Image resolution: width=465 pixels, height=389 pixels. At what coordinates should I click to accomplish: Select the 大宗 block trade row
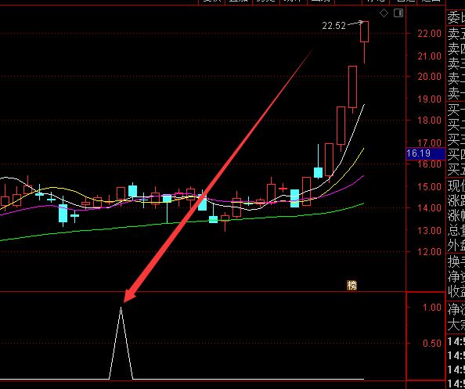456,324
